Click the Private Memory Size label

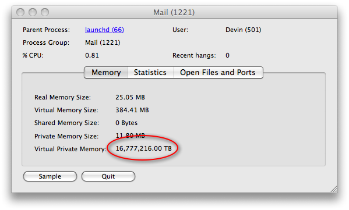[x=66, y=136]
